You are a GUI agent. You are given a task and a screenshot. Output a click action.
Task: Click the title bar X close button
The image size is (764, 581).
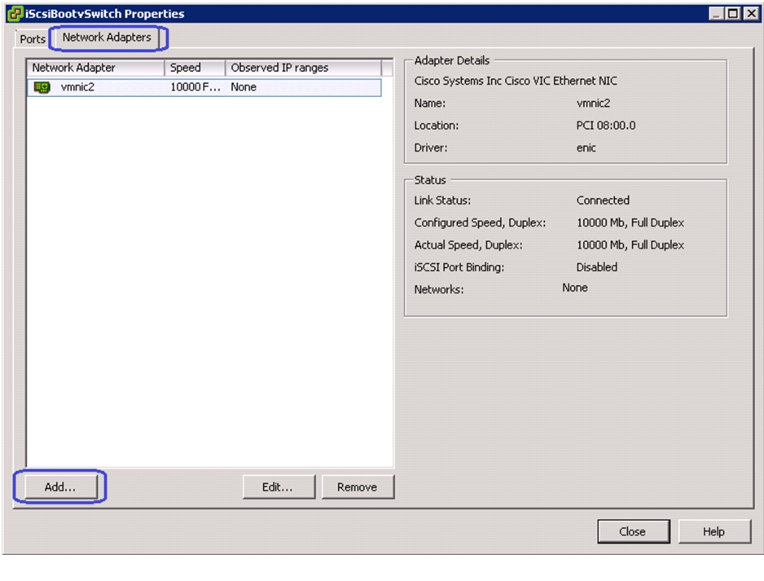tap(751, 14)
